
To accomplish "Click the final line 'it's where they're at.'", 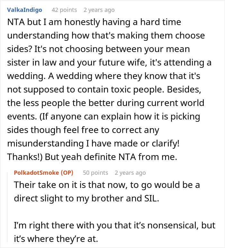I will pyautogui.click(x=56, y=239).
